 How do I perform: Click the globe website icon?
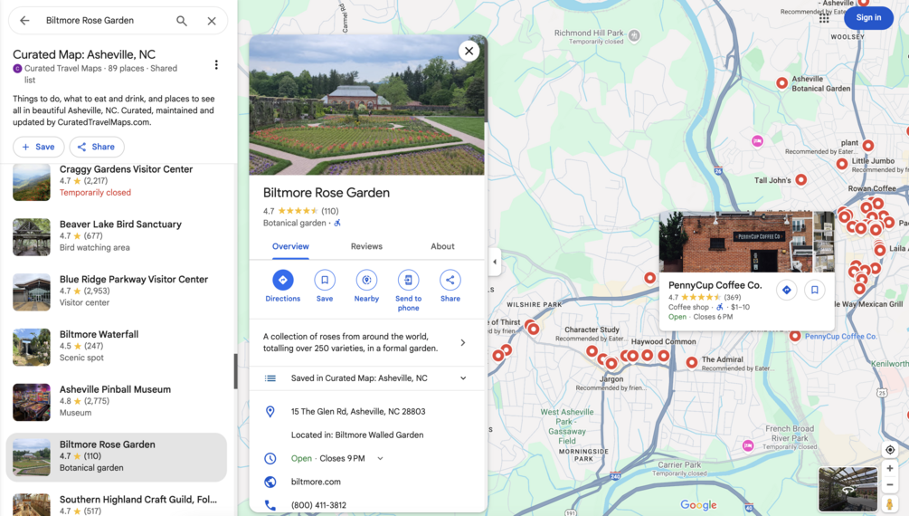point(270,482)
